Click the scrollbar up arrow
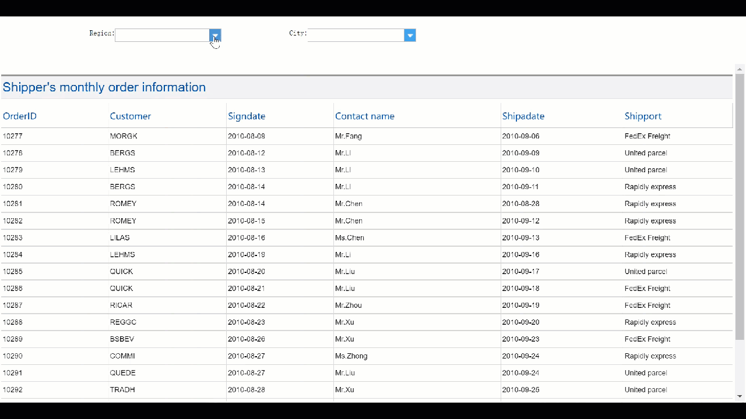The height and width of the screenshot is (419, 746). point(739,69)
